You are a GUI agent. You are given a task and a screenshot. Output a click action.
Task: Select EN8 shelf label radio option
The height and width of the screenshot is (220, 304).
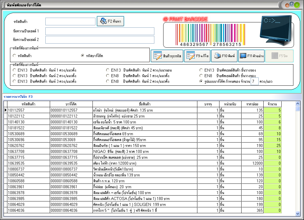coord(201,76)
